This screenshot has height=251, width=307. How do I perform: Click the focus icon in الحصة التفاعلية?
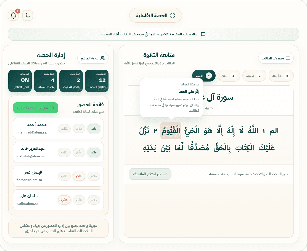(x=173, y=15)
